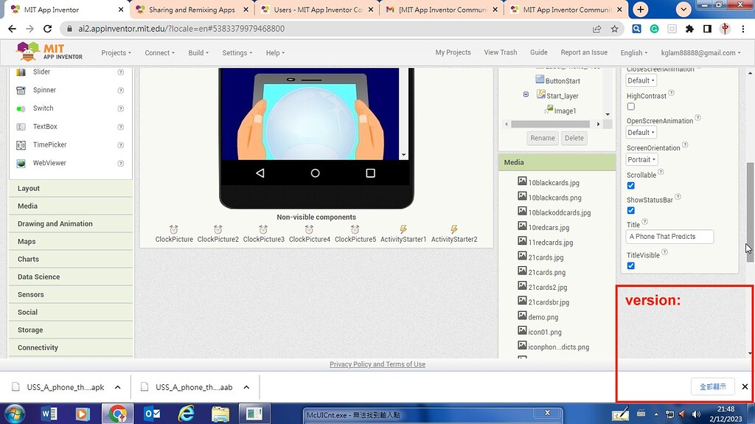
Task: Collapse the Start_layer tree node
Action: click(526, 94)
